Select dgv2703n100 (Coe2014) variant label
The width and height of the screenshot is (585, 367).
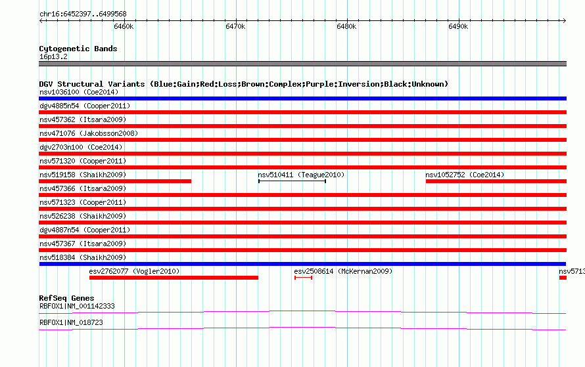[81, 147]
